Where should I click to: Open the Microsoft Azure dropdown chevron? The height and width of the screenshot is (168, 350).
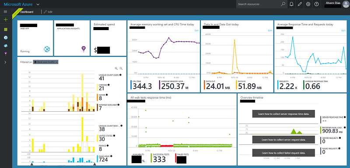tap(38, 4)
